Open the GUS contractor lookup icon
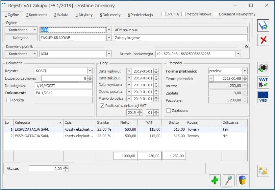 pos(263,68)
